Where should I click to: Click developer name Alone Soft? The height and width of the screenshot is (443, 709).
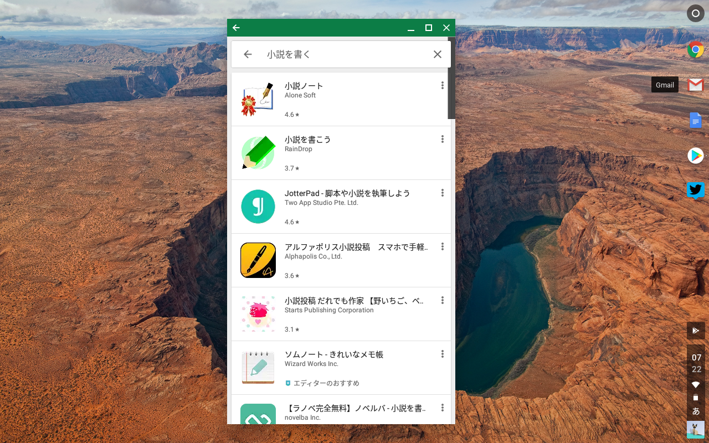[300, 95]
